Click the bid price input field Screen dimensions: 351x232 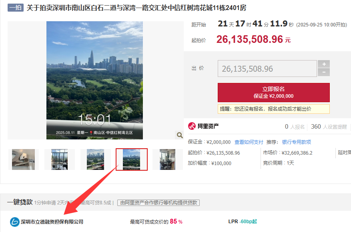coord(267,69)
